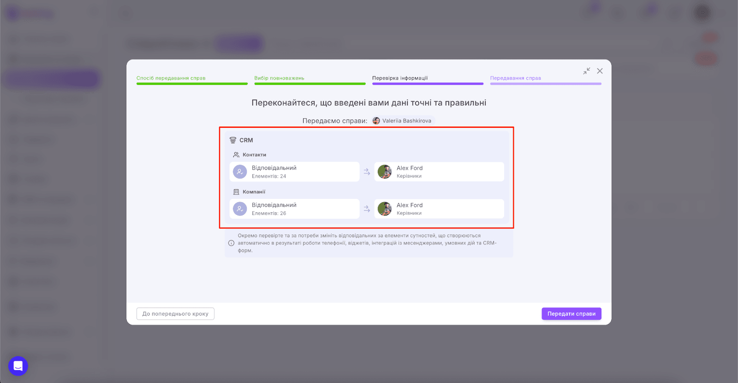
Task: Click the 'Передаємо справи:' label
Action: [x=335, y=121]
